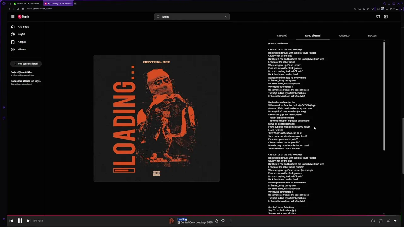The image size is (404, 227).
Task: Click into the search field containing "loding"
Action: (192, 17)
